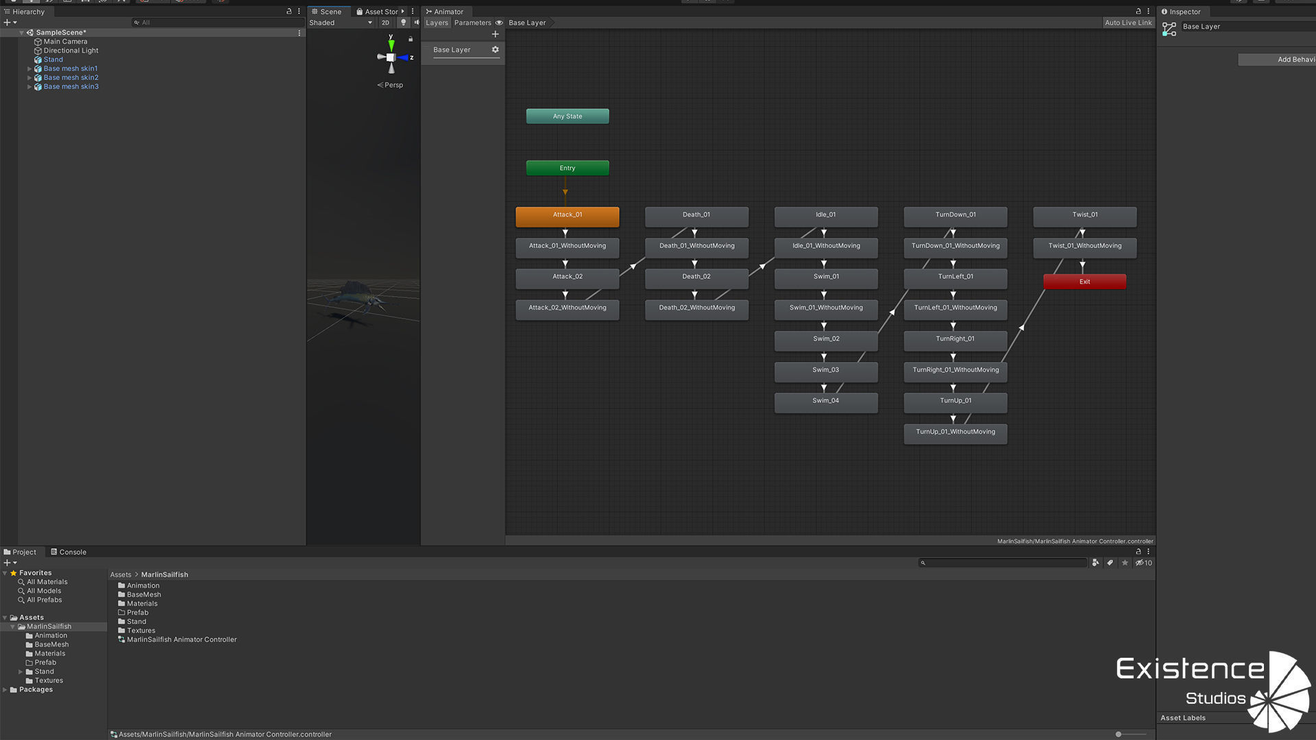Toggle animator parameters eye visibility
1316x740 pixels.
[x=499, y=23]
